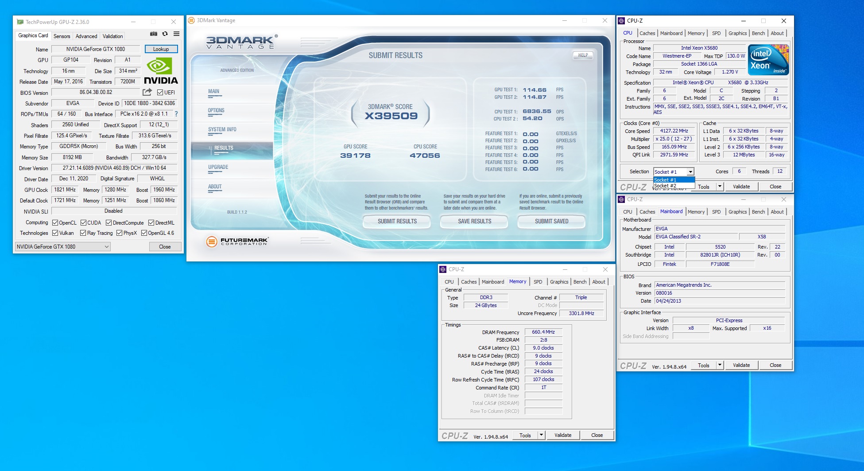Viewport: 864px width, 471px height.
Task: Switch to GPU-Z Sensors tab
Action: point(62,36)
